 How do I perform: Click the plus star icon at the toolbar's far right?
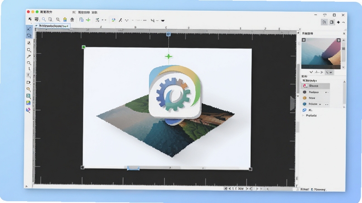pyautogui.click(x=338, y=22)
